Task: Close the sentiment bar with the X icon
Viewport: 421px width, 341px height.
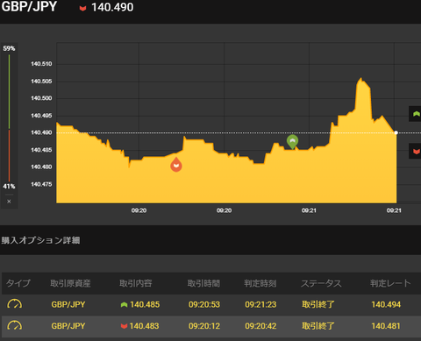Action: pyautogui.click(x=9, y=202)
